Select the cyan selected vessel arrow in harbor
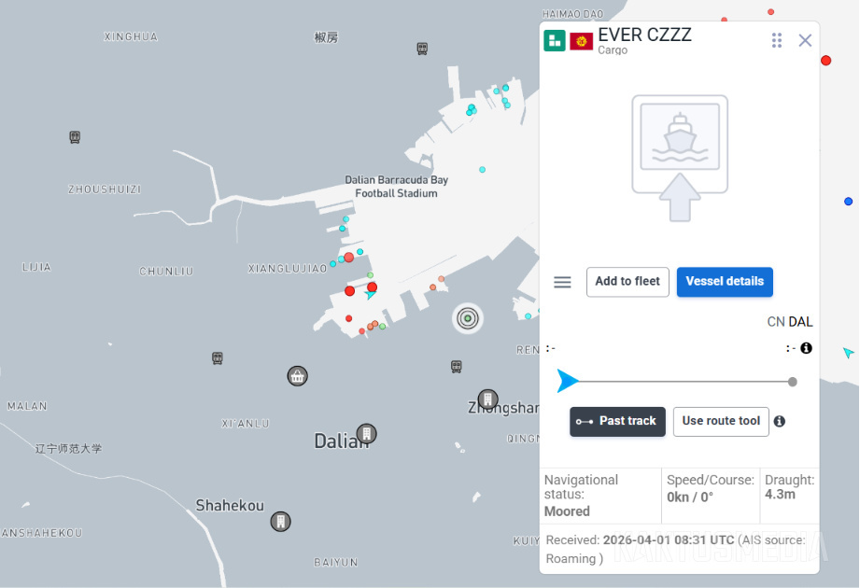The width and height of the screenshot is (860, 588). (x=370, y=295)
